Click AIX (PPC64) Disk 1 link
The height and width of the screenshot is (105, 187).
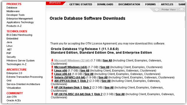[66, 81]
